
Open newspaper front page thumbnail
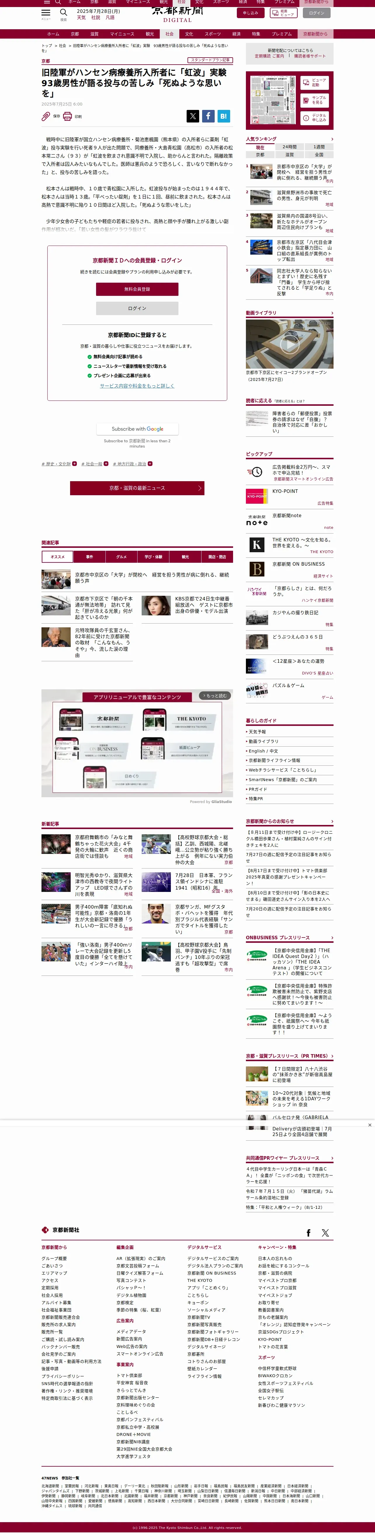pos(273,100)
